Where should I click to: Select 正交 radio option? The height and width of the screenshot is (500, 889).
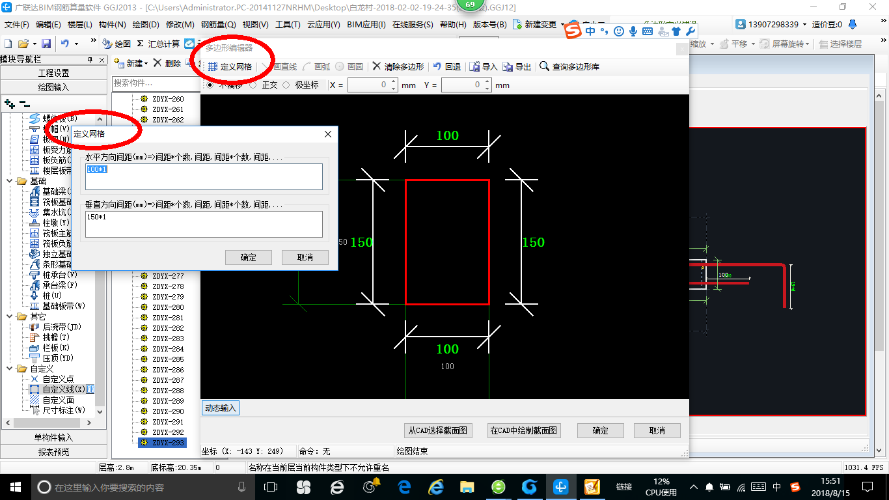point(253,85)
